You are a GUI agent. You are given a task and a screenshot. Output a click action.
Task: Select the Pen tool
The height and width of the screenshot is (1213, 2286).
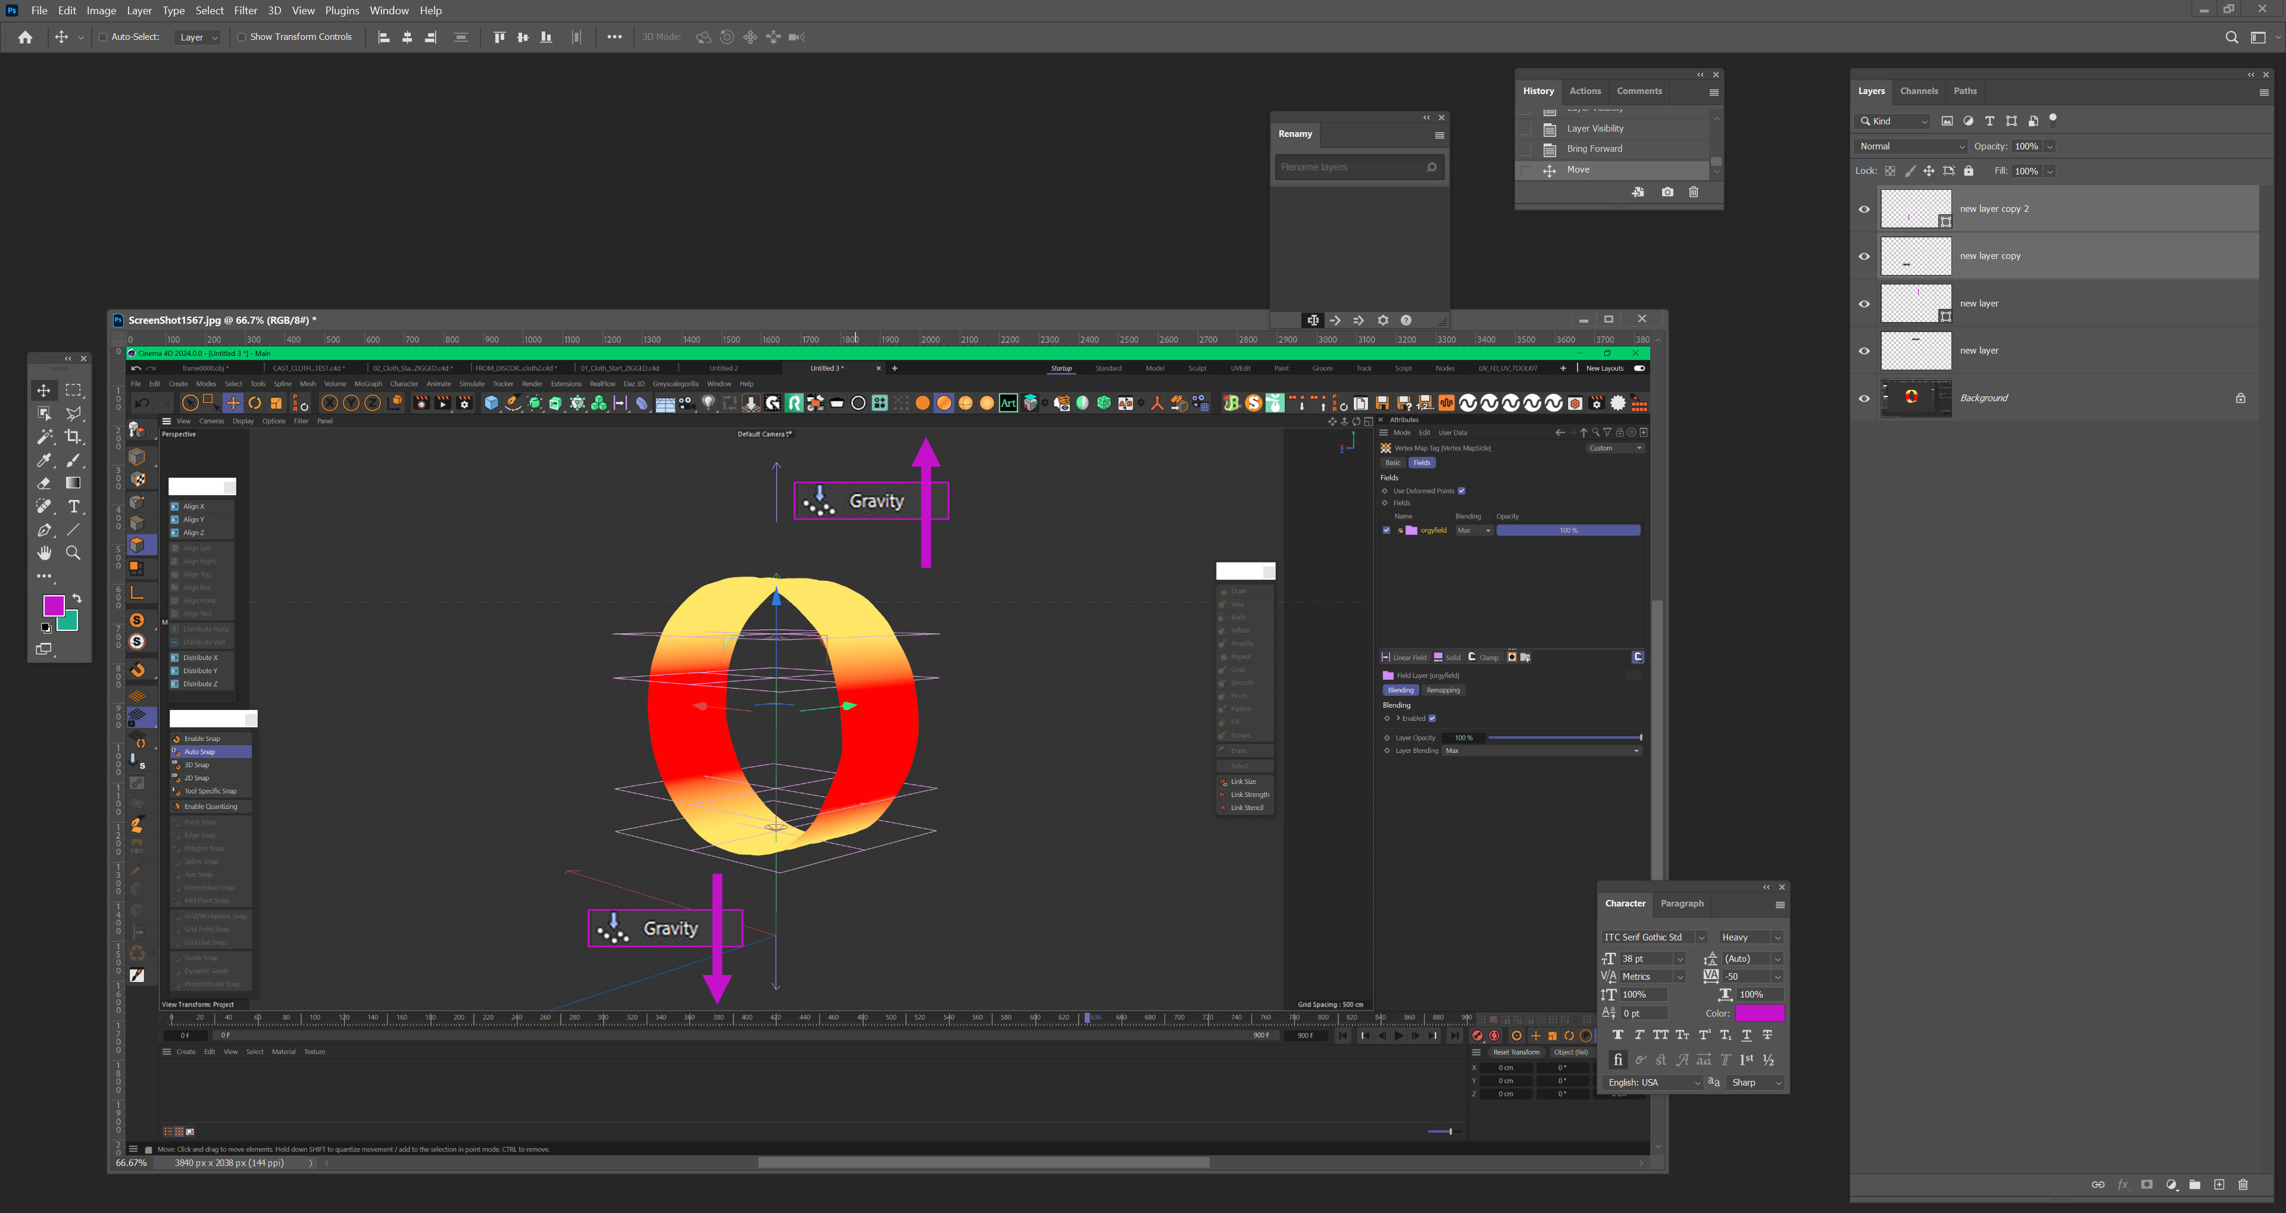43,530
